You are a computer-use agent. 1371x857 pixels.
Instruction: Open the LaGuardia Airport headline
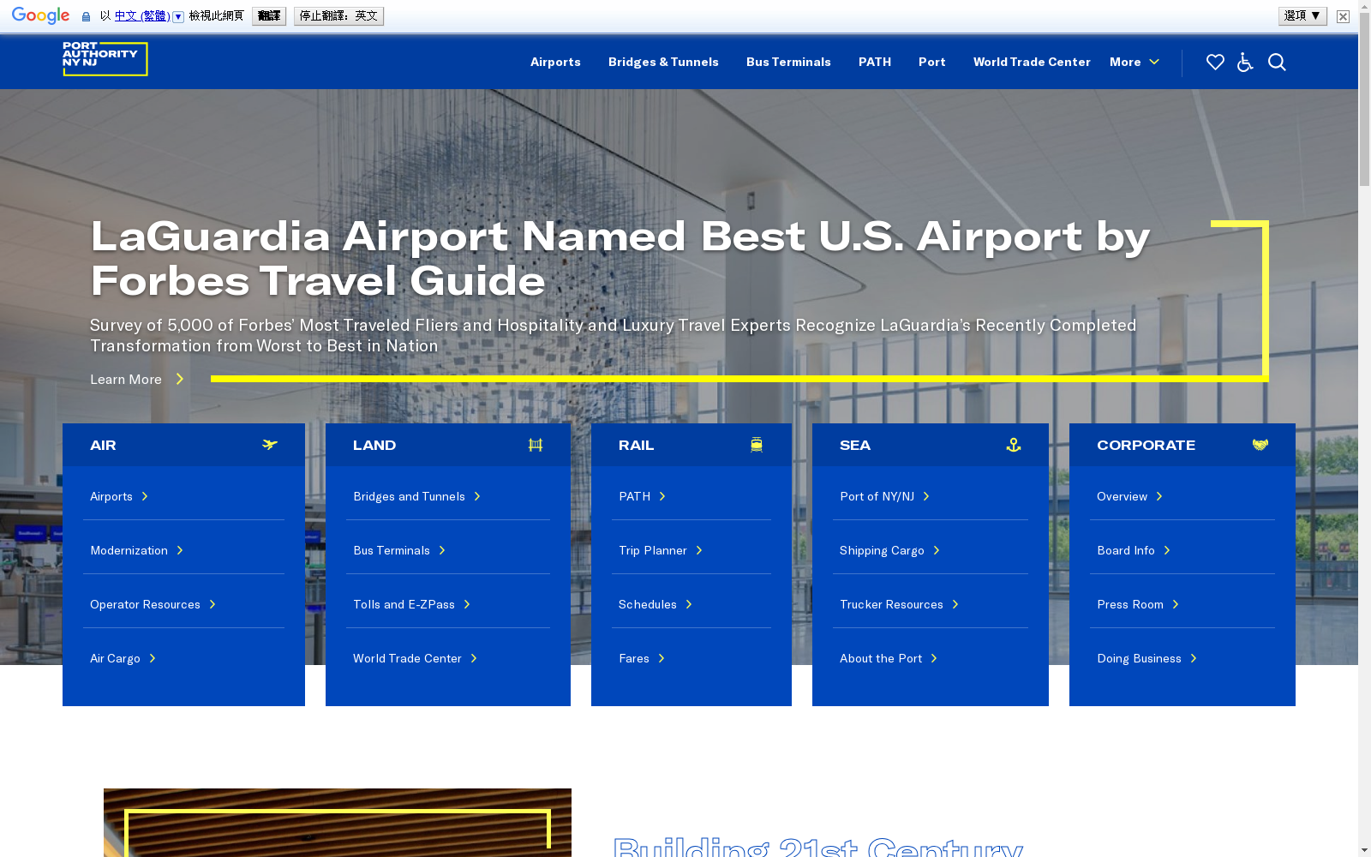[620, 258]
